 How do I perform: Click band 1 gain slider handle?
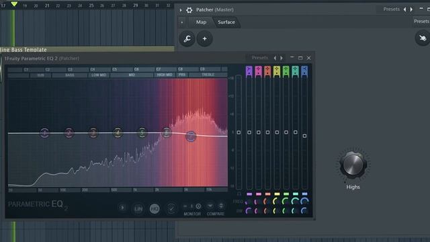[249, 132]
